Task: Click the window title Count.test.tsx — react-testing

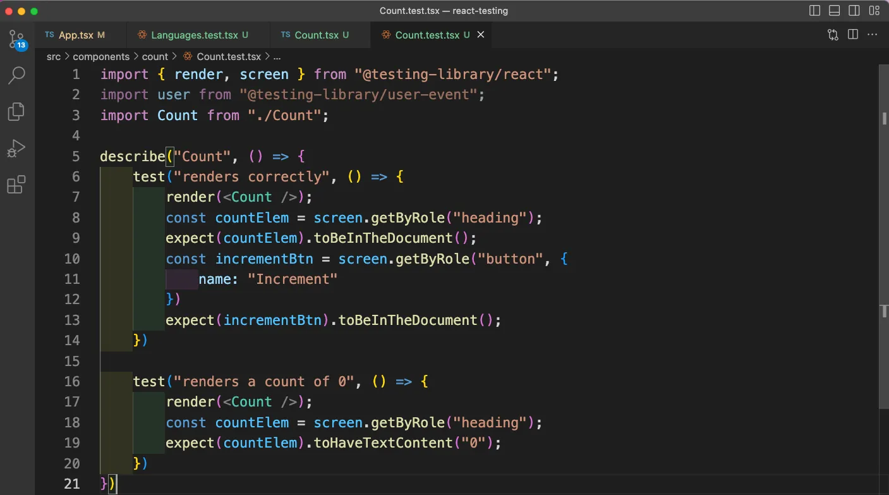Action: point(444,11)
